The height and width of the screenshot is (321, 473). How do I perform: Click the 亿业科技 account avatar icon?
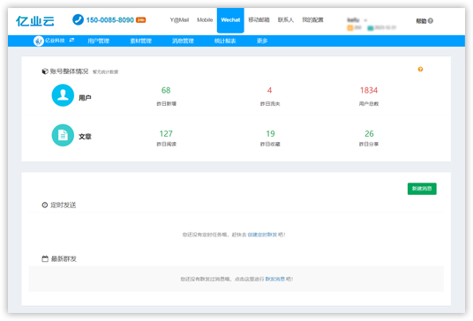pyautogui.click(x=38, y=41)
